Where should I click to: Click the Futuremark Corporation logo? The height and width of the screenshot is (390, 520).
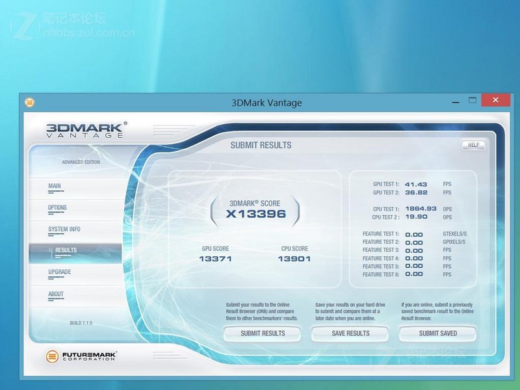(81, 356)
